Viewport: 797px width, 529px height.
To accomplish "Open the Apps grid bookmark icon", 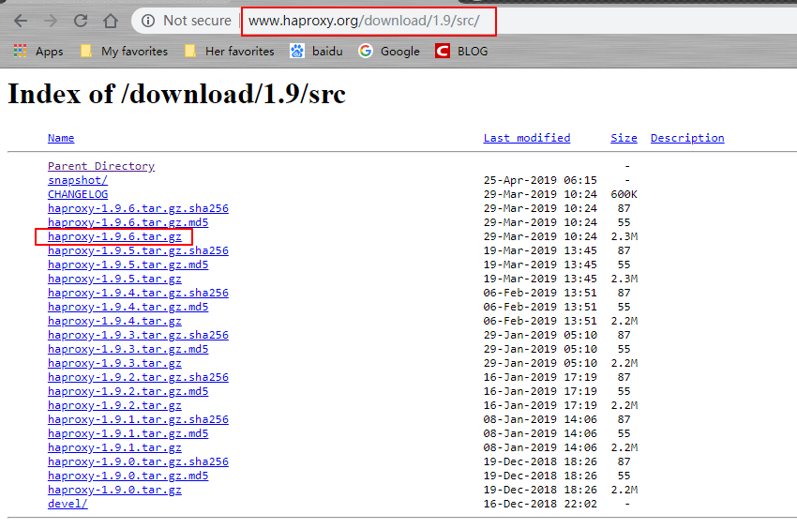I will tap(20, 51).
